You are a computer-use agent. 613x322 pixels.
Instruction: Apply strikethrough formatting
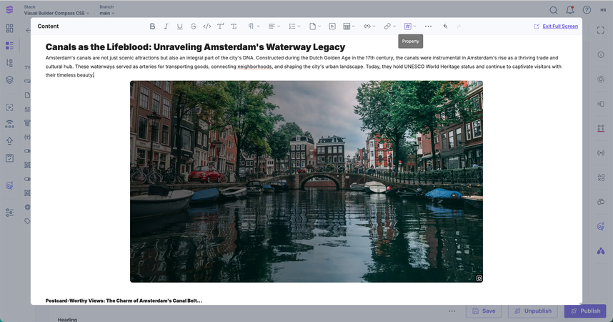click(193, 26)
